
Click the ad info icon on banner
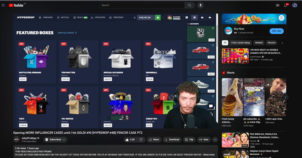click(x=282, y=18)
